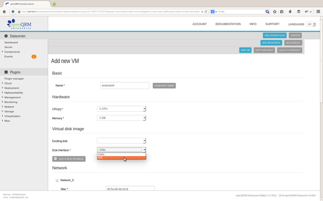The width and height of the screenshot is (323, 201).
Task: Open the downloads arrow icon
Action: (x=290, y=12)
